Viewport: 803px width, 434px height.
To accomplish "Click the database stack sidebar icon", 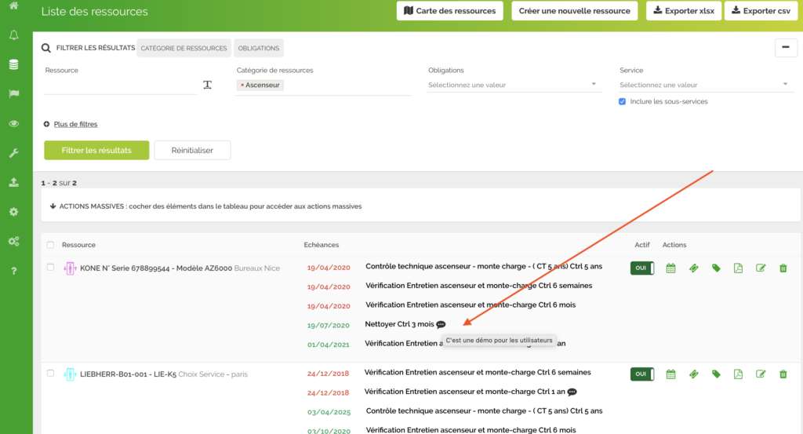I will [x=13, y=64].
